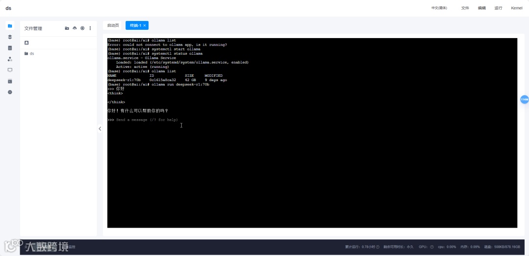
Task: Click the Error could not connect line
Action: coord(167,45)
